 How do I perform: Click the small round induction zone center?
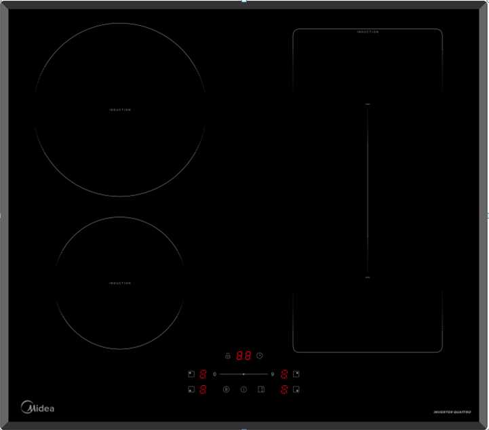(x=120, y=283)
